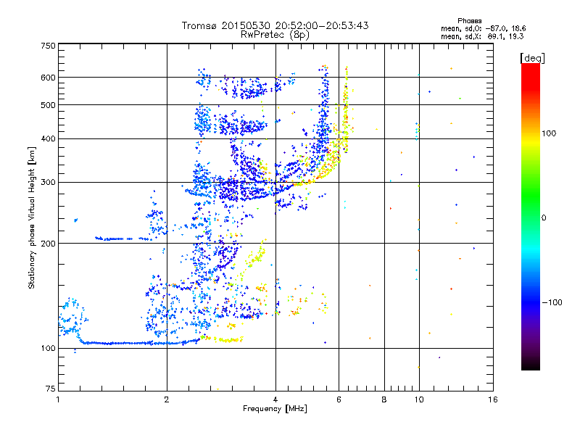The width and height of the screenshot is (580, 435).
Task: Click the plot title 'Tromsø 20150530 20:52:00-20:53:43'
Action: pos(275,25)
